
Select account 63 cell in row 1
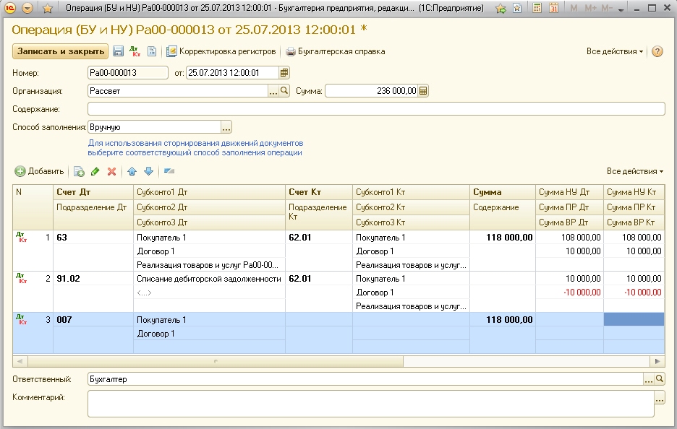(x=93, y=237)
